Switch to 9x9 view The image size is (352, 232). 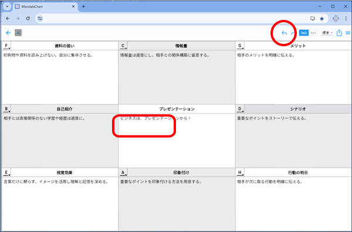(313, 33)
